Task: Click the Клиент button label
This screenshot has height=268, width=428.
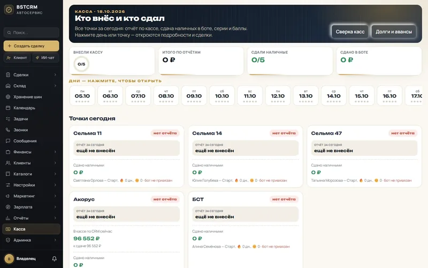Action: point(20,58)
